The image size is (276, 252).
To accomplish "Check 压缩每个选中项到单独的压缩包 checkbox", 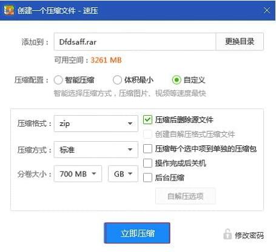I will pyautogui.click(x=147, y=149).
